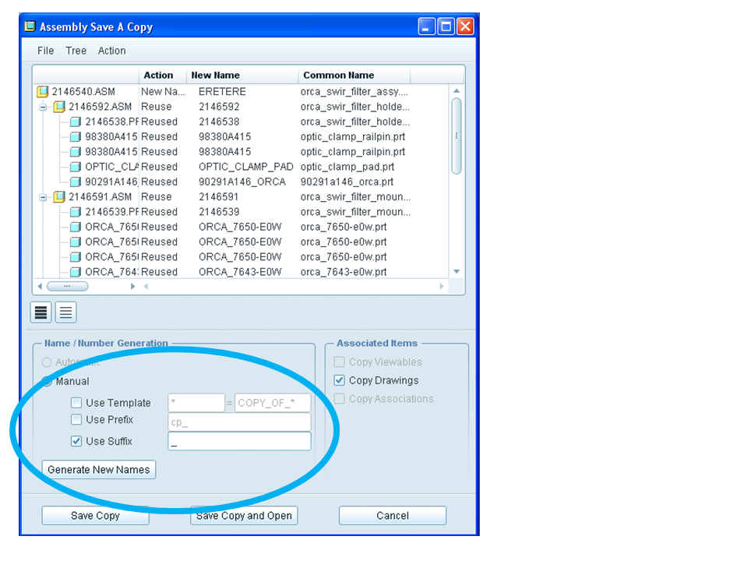Click the ORCA_7643-E0W new name cell
This screenshot has height=561, width=748.
point(240,272)
